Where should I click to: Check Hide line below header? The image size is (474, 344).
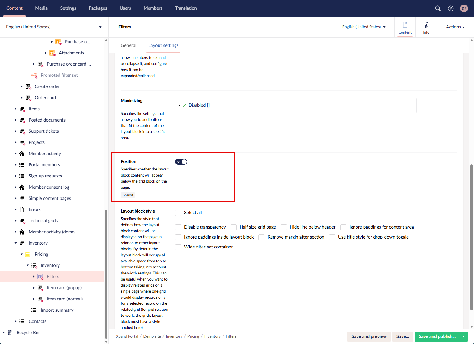click(284, 227)
